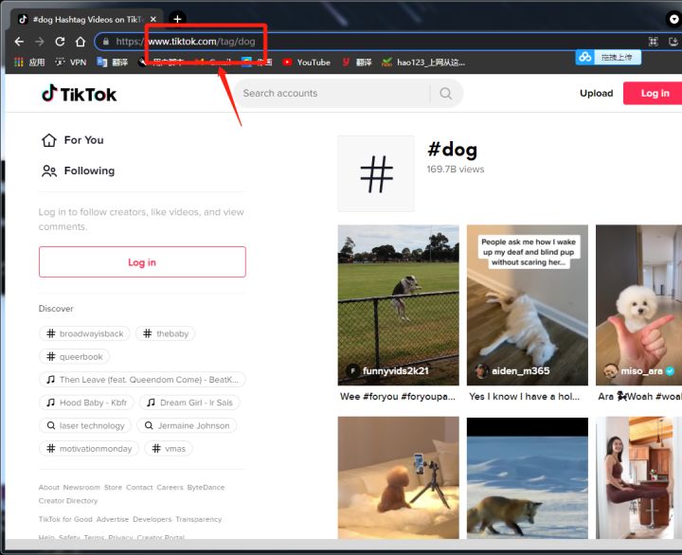The width and height of the screenshot is (682, 555).
Task: Click the site lock icon in address bar
Action: 106,42
